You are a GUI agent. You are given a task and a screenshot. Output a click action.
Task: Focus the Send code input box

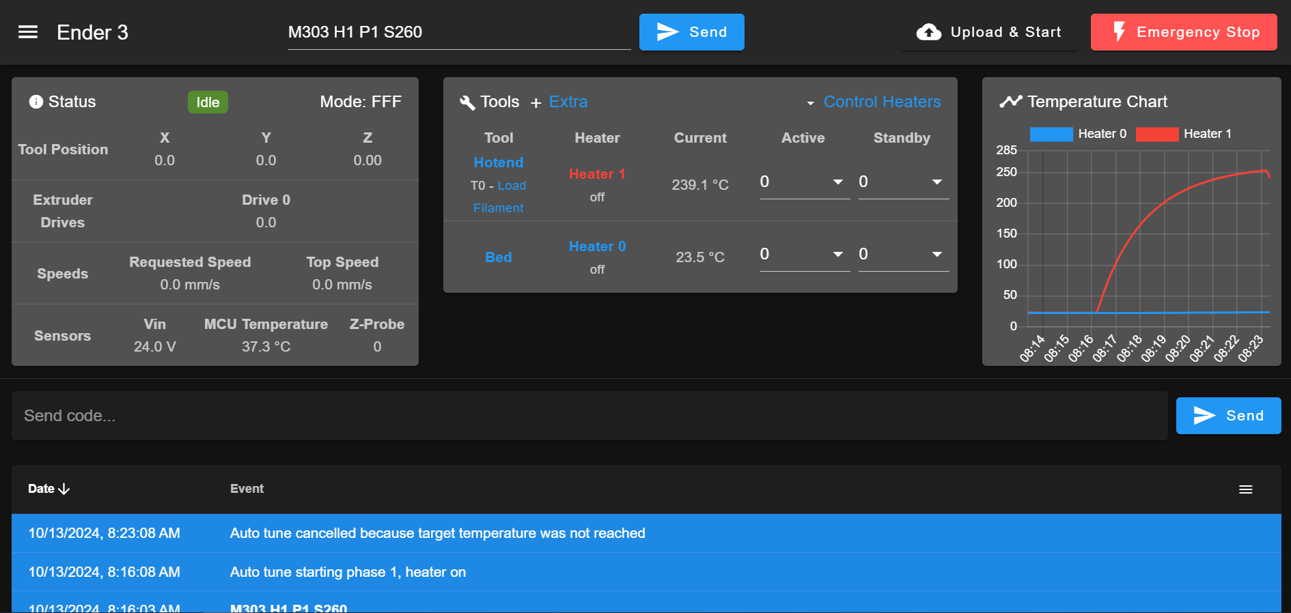tap(589, 416)
